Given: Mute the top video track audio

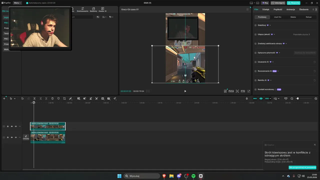Looking at the screenshot, I should (x=16, y=126).
